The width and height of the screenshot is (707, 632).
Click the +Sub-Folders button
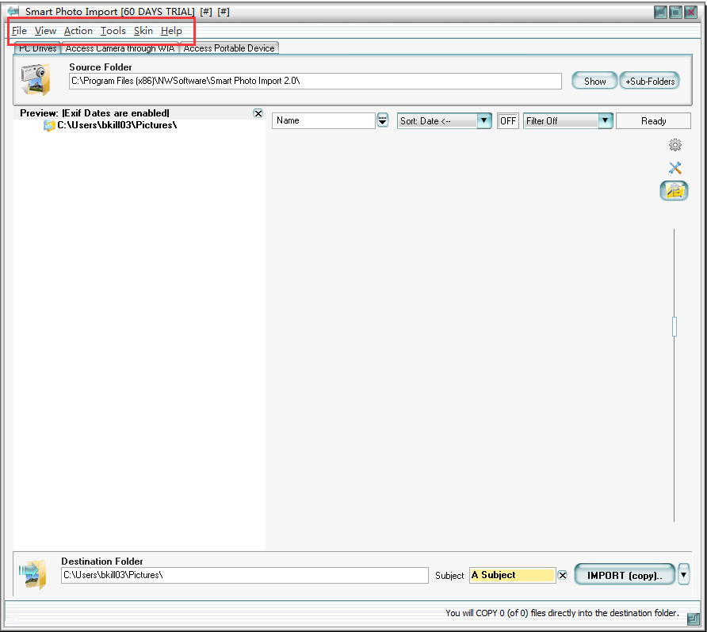point(650,81)
